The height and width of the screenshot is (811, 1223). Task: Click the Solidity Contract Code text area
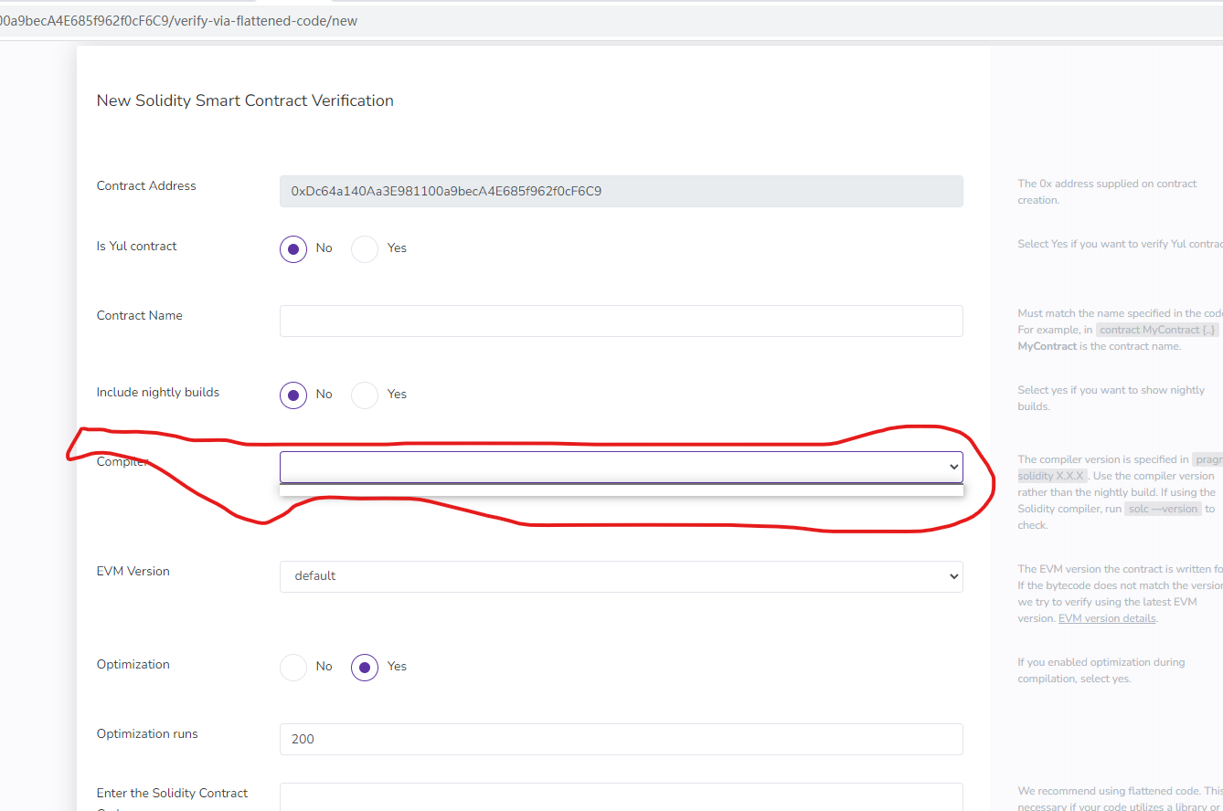[x=622, y=799]
